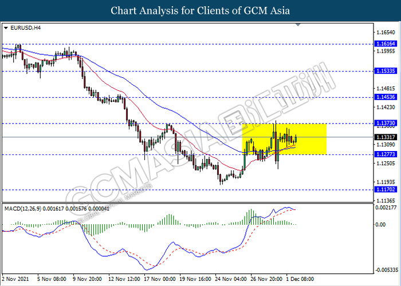401x286 pixels.
Task: Select the 1.15335 price level label
Action: click(386, 71)
